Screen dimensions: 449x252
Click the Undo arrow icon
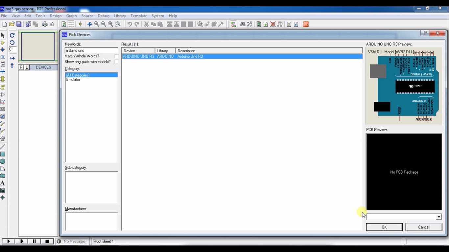point(130,24)
